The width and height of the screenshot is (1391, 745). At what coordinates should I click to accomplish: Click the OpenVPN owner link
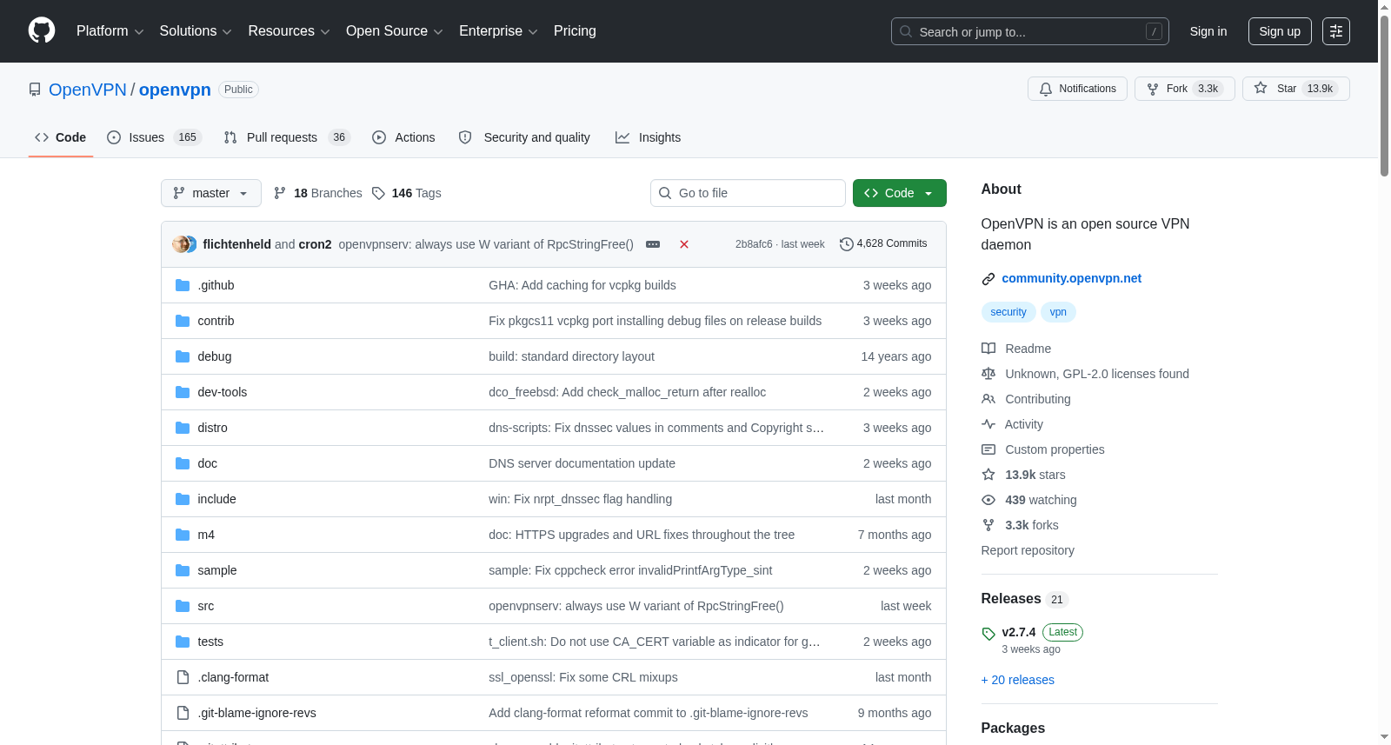(88, 90)
